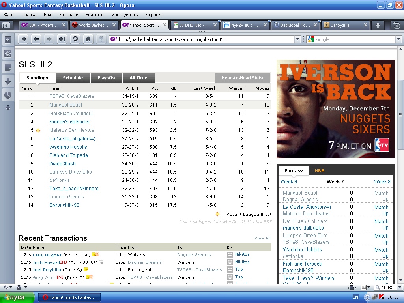Open Larry Hughes player link
This screenshot has height=303, width=404.
[x=47, y=255]
